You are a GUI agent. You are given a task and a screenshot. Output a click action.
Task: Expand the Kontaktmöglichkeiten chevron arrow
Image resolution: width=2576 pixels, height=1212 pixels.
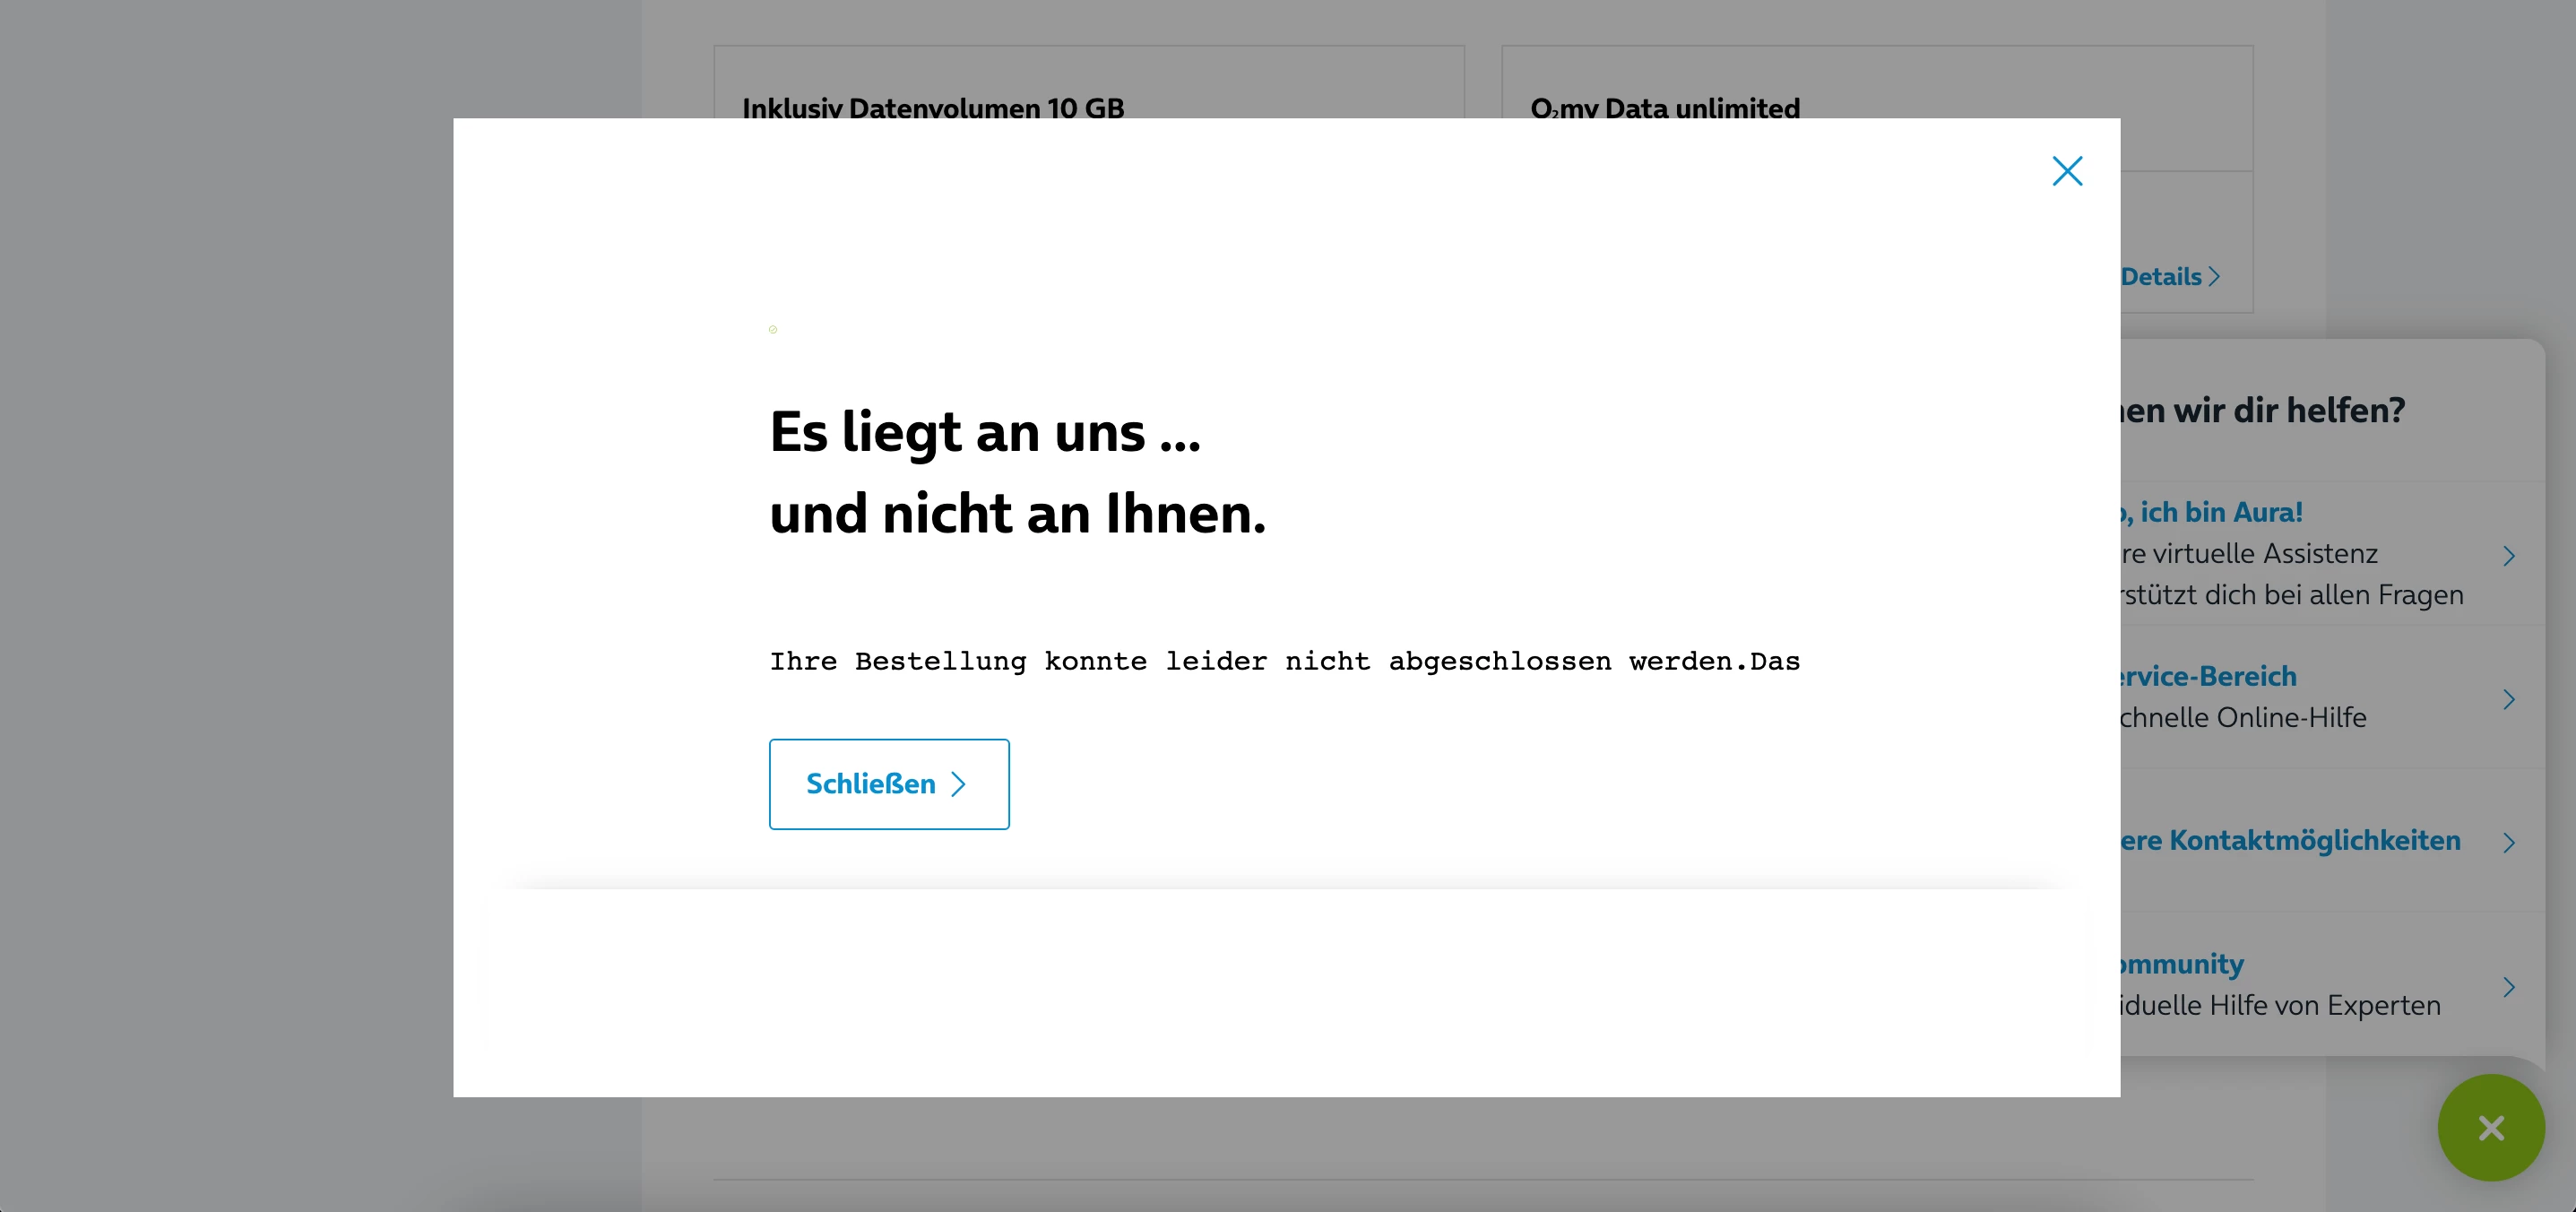pos(2508,843)
